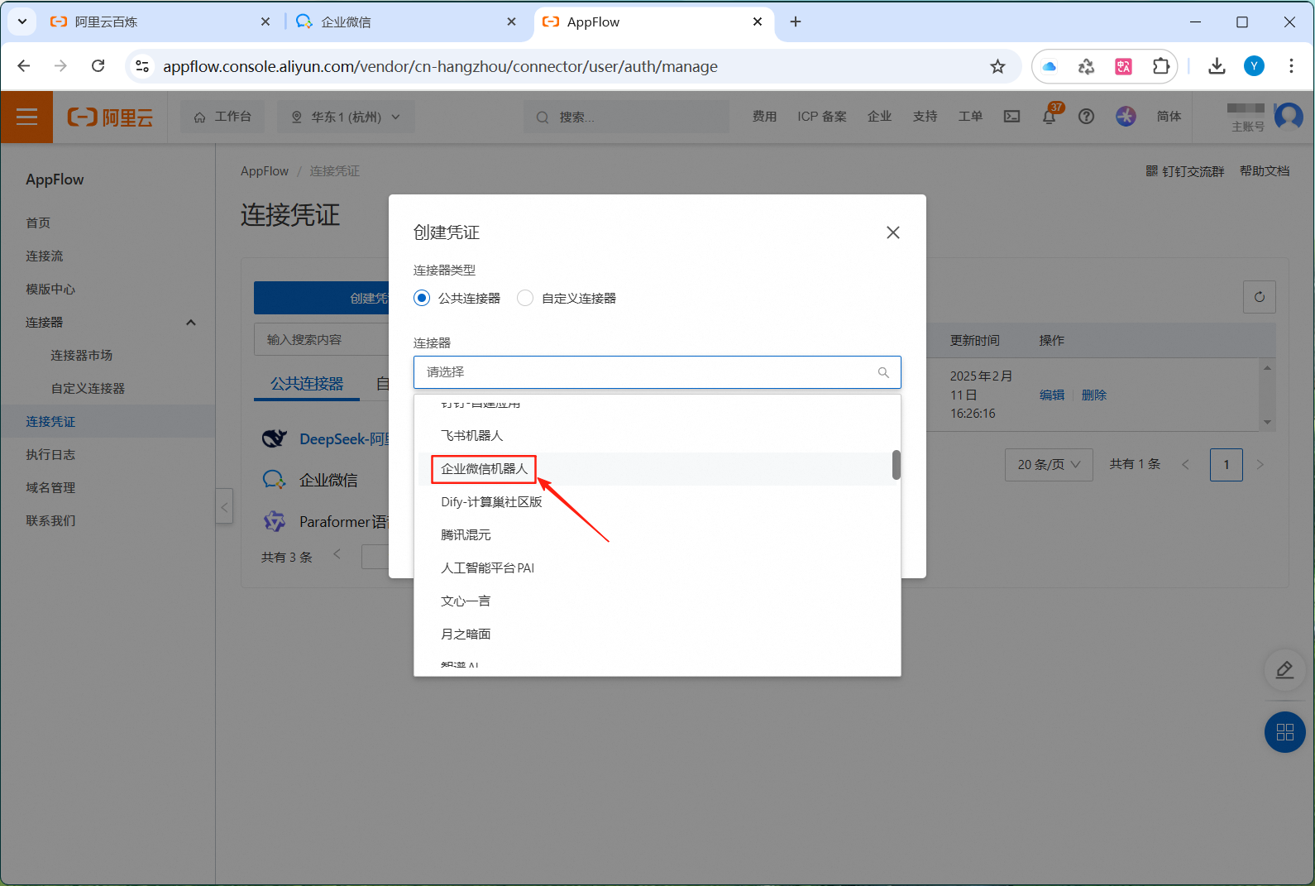Click AppFlow breadcrumb link
This screenshot has width=1315, height=886.
click(265, 171)
